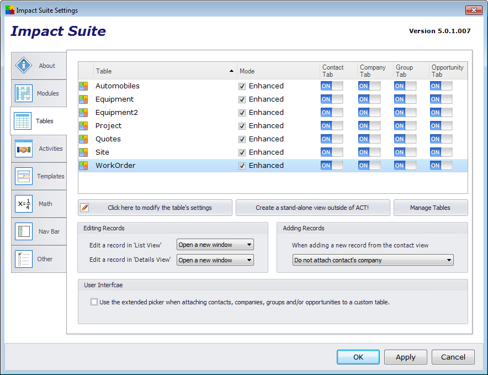Enable the extended picker checkbox
Viewport: 488px width, 375px height.
(x=94, y=302)
